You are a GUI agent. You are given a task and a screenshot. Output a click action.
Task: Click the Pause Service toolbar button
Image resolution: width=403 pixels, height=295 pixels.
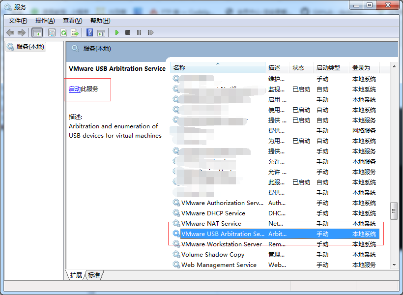tap(139, 32)
